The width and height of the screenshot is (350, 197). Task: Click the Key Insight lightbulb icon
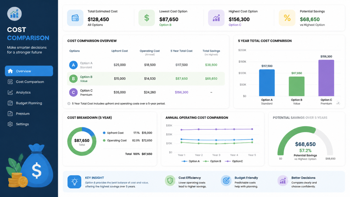[74, 182]
